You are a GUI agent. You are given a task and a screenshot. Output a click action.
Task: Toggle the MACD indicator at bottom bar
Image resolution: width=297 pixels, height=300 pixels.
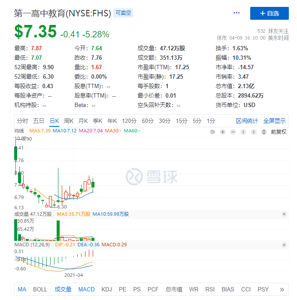tap(86, 289)
